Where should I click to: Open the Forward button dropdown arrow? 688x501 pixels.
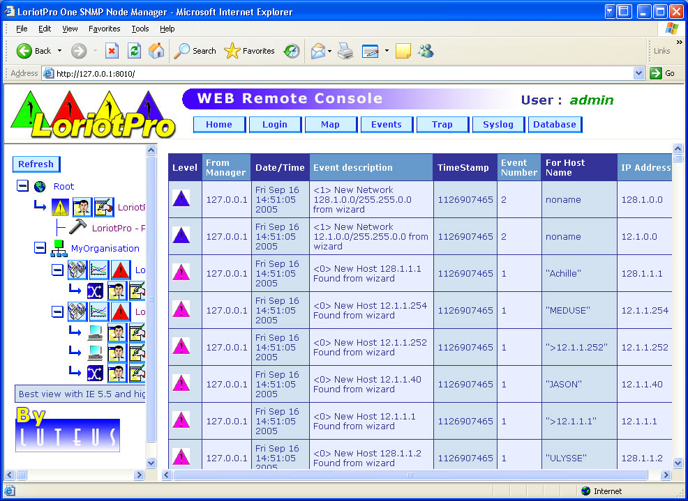tap(95, 51)
